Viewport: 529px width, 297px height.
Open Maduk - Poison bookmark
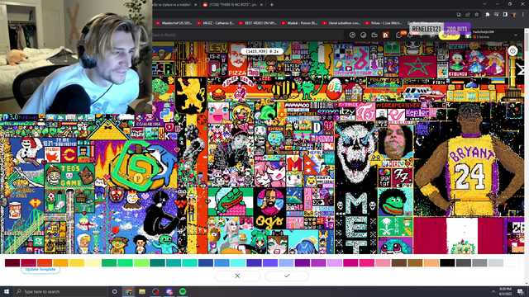pyautogui.click(x=300, y=23)
